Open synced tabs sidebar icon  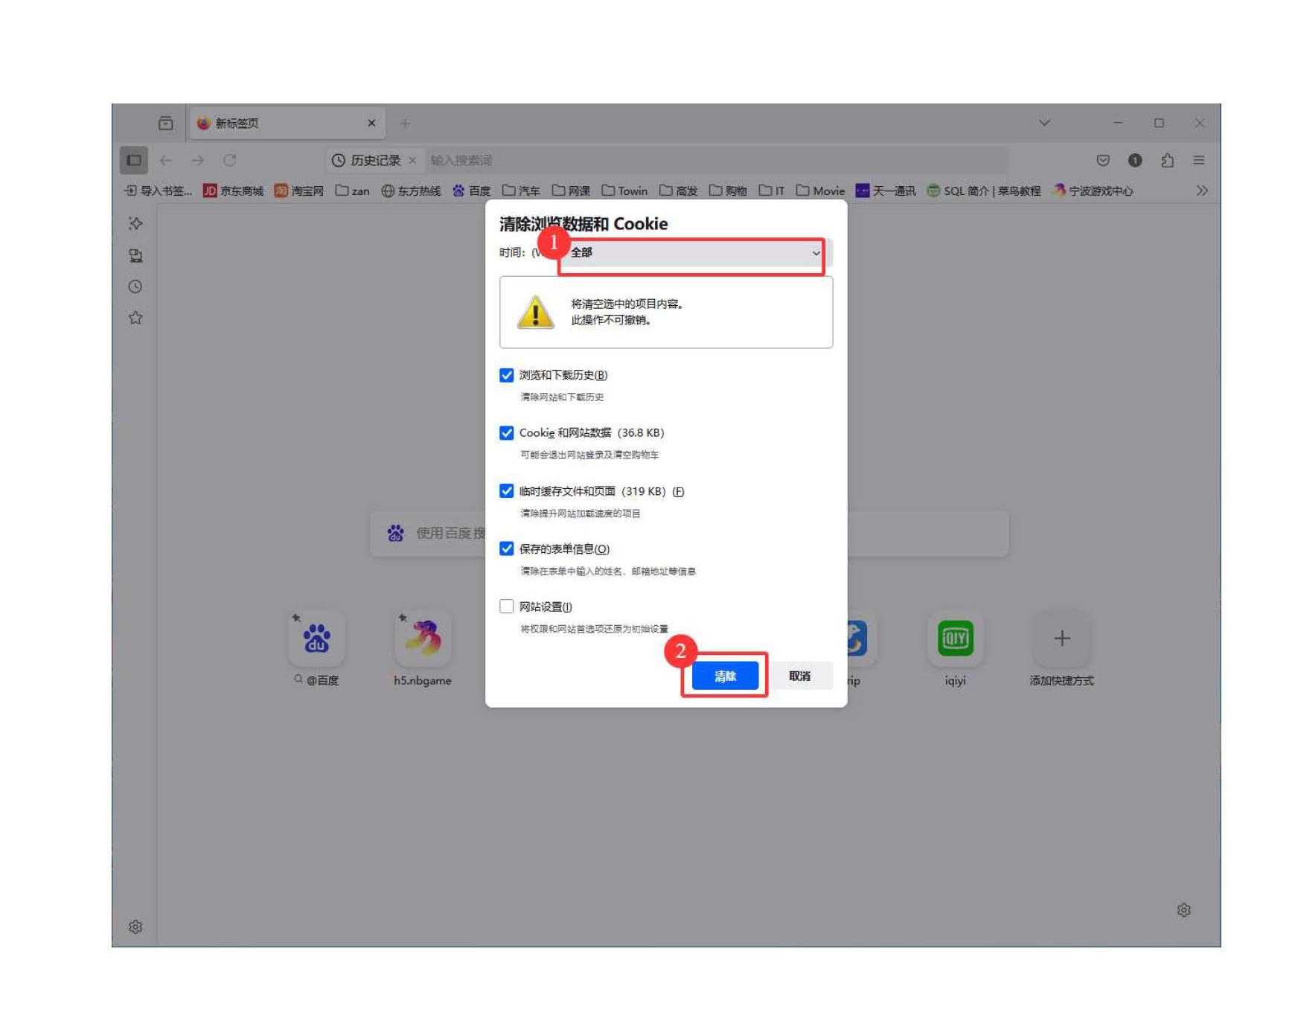point(135,255)
